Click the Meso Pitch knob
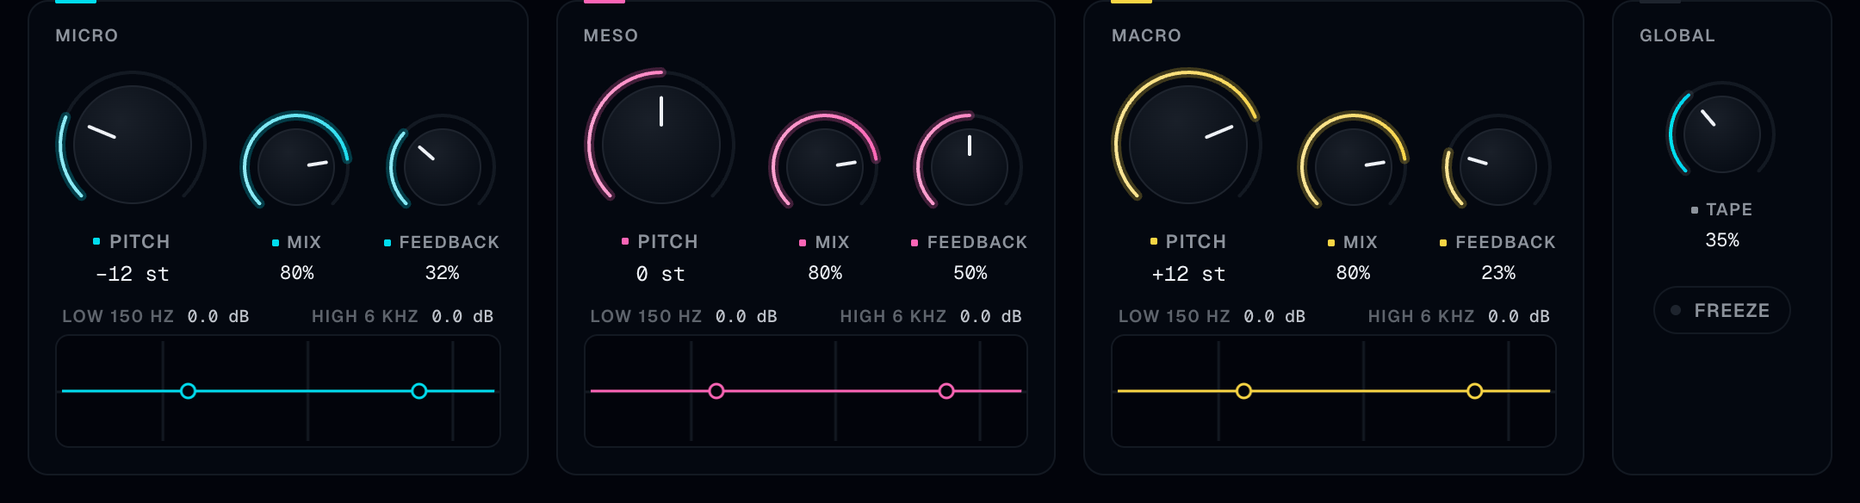This screenshot has height=503, width=1860. coord(660,145)
